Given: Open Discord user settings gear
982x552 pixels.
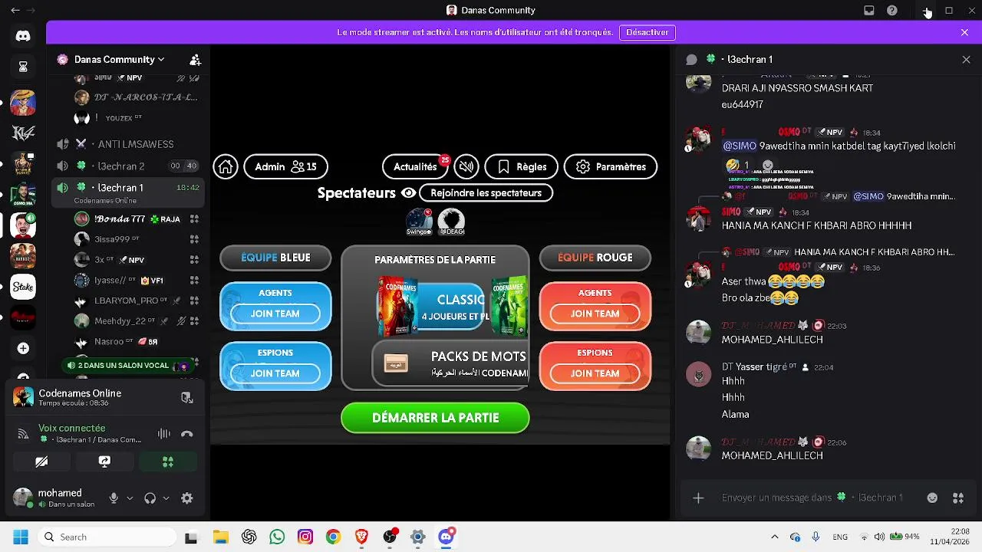Looking at the screenshot, I should (187, 498).
